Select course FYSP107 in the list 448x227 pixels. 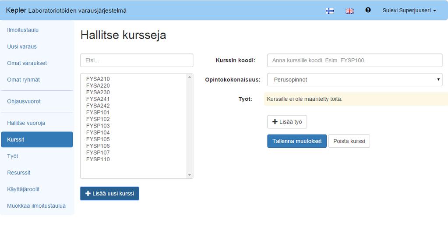coord(98,153)
